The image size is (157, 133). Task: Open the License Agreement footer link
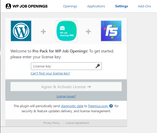coord(77,123)
